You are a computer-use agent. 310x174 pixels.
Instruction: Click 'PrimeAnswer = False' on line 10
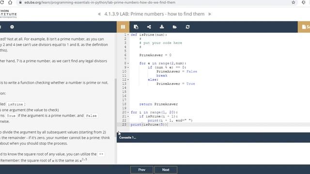pyautogui.click(x=177, y=72)
